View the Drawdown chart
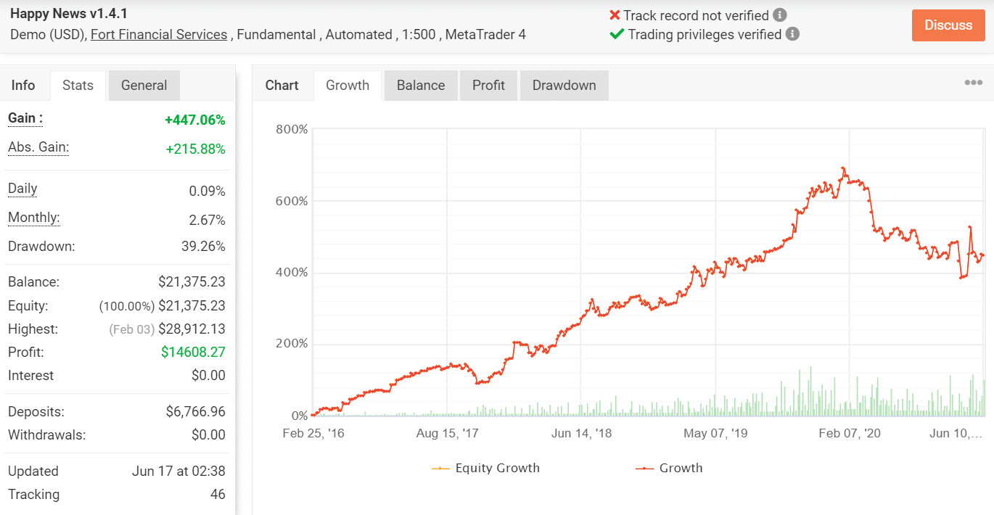This screenshot has width=994, height=515. pos(564,85)
